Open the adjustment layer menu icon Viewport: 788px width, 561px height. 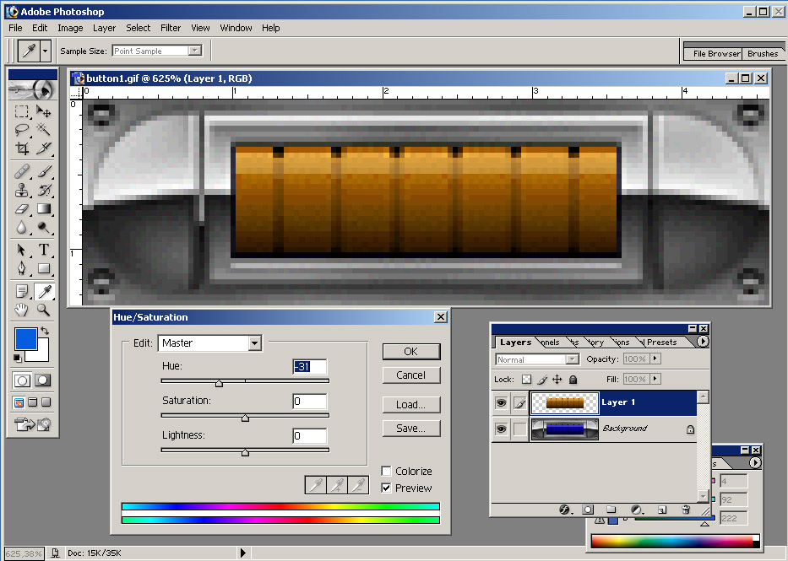coord(636,510)
